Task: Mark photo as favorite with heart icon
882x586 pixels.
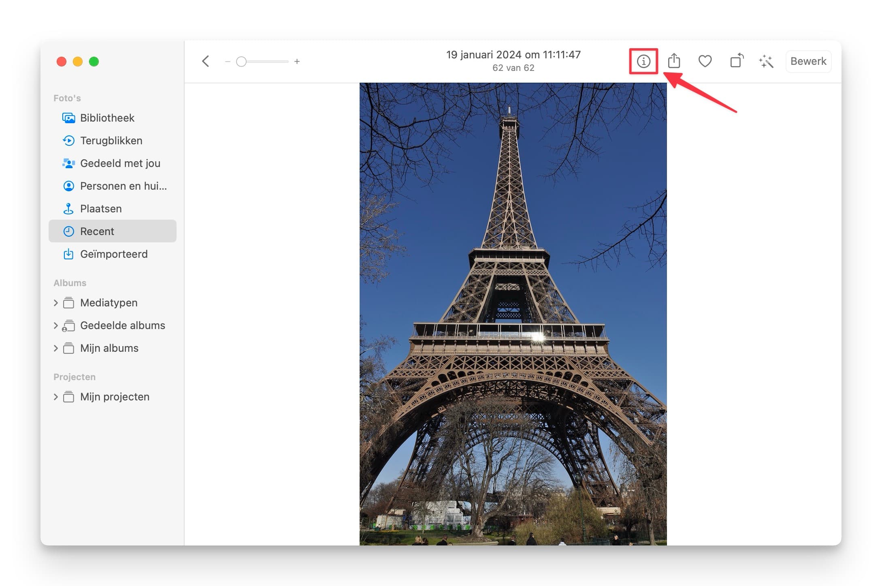Action: (705, 61)
